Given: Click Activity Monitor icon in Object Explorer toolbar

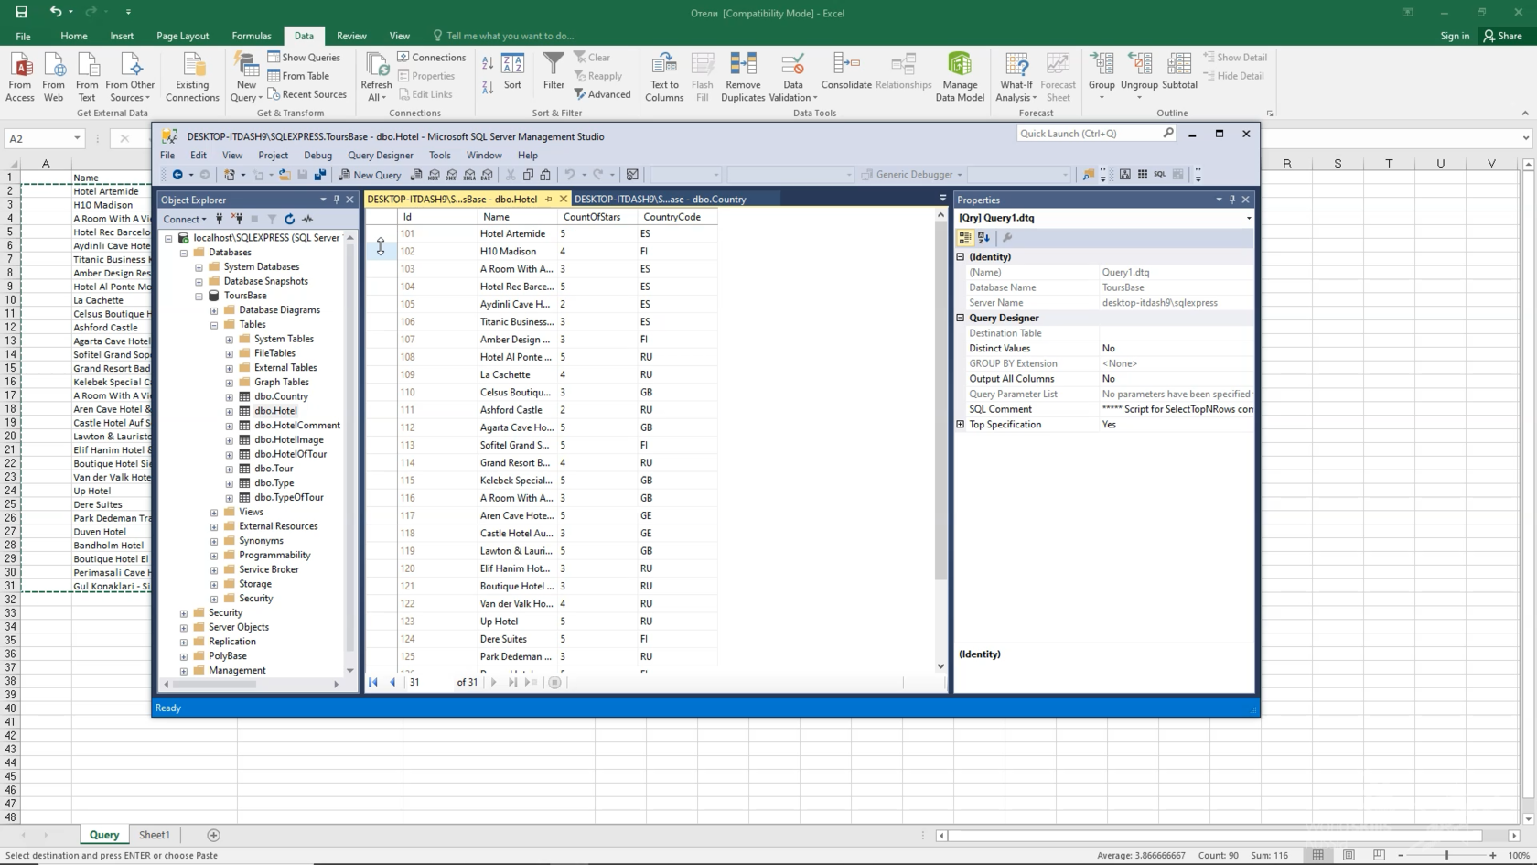Looking at the screenshot, I should (307, 219).
